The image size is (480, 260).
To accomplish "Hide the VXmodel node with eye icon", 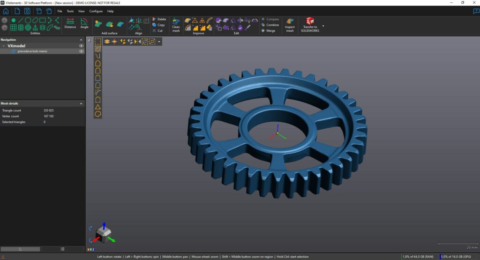I will point(81,46).
